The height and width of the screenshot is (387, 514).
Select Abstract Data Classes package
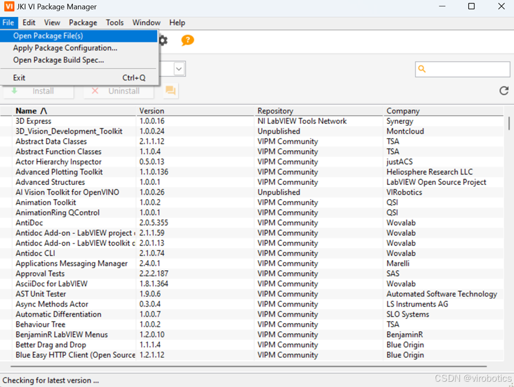point(252,142)
